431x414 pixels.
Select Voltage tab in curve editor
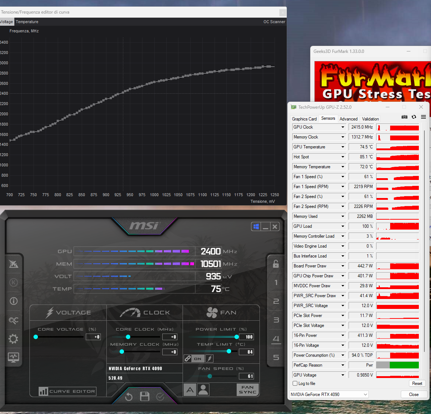(6, 22)
